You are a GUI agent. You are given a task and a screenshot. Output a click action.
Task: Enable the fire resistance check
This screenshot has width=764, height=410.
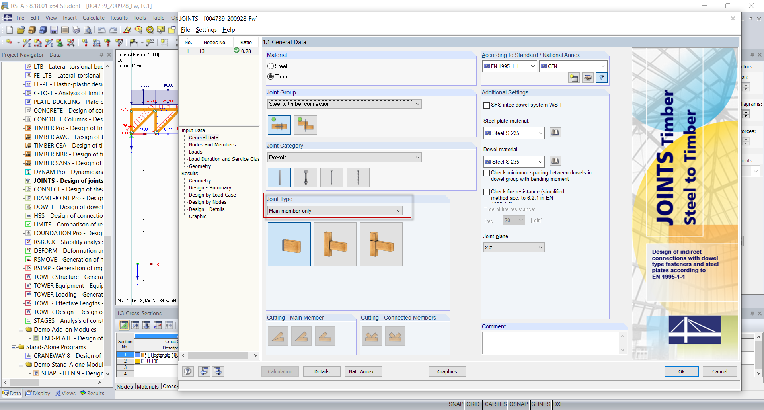pyautogui.click(x=486, y=192)
